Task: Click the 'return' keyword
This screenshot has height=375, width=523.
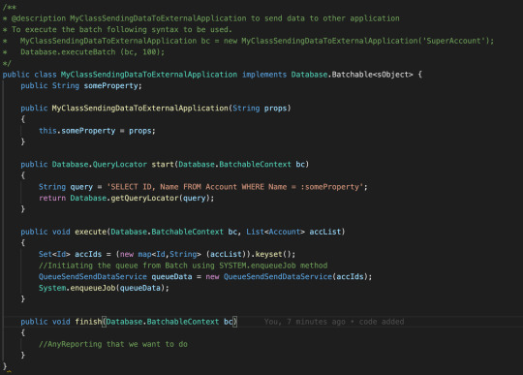Action: (x=52, y=198)
